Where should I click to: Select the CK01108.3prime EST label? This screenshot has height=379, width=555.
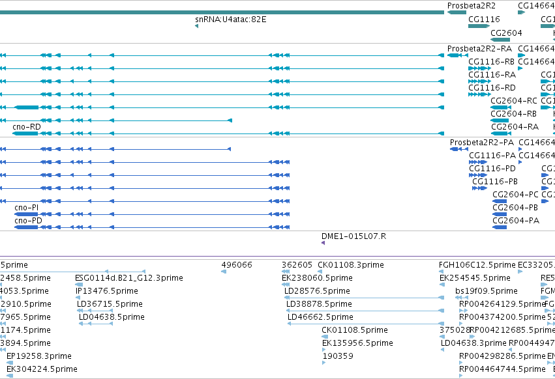[350, 265]
